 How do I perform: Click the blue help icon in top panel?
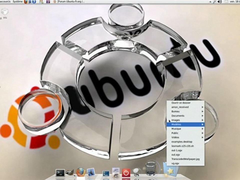(34, 2)
